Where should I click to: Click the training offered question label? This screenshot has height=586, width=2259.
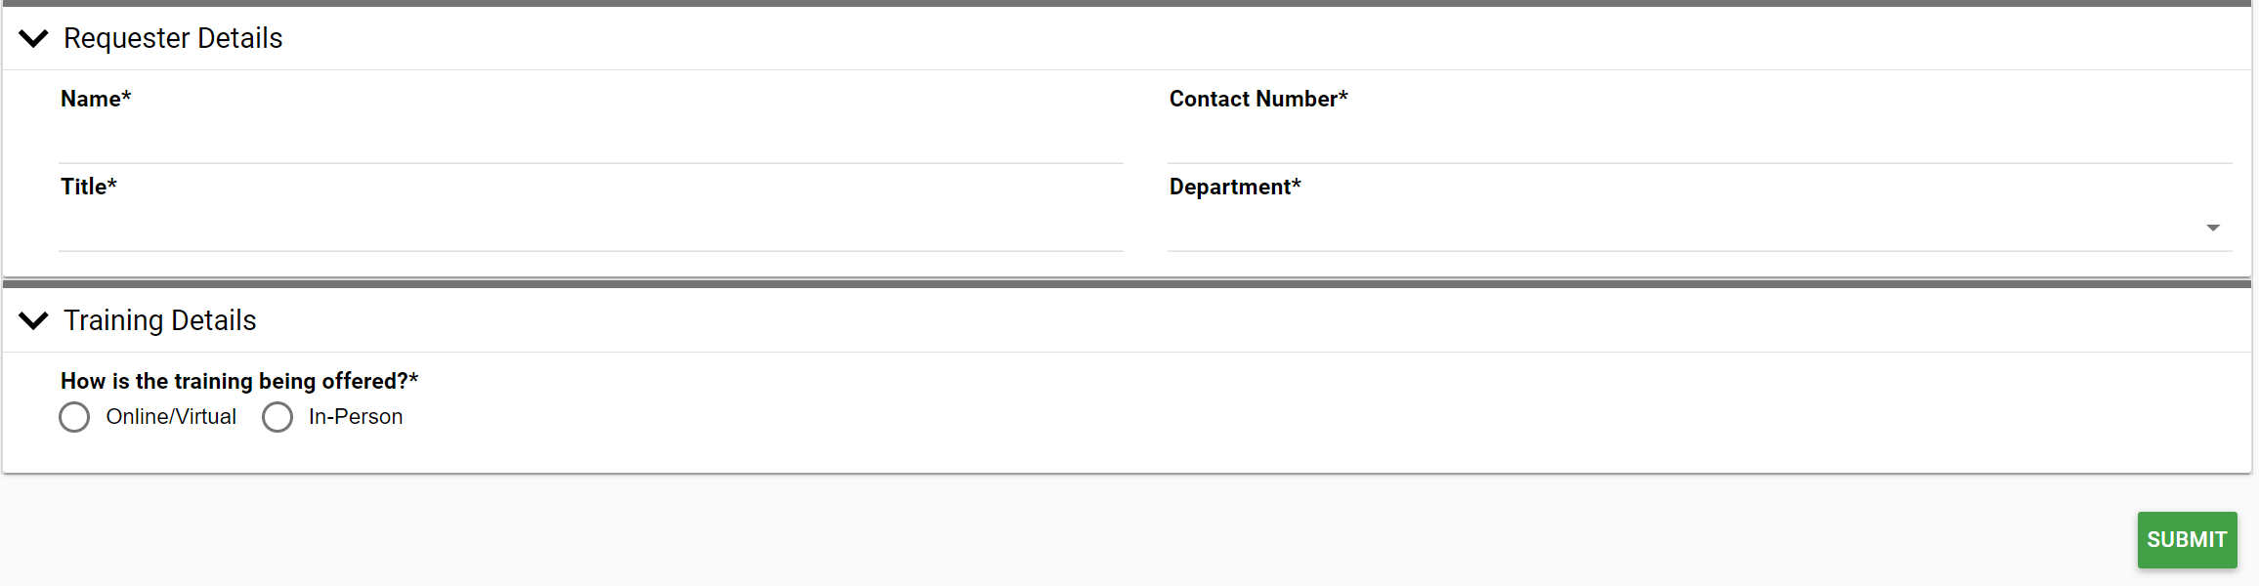[x=238, y=381]
